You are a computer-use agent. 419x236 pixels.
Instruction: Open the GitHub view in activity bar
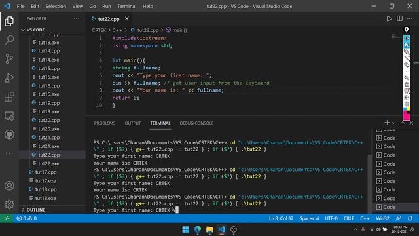(x=9, y=134)
